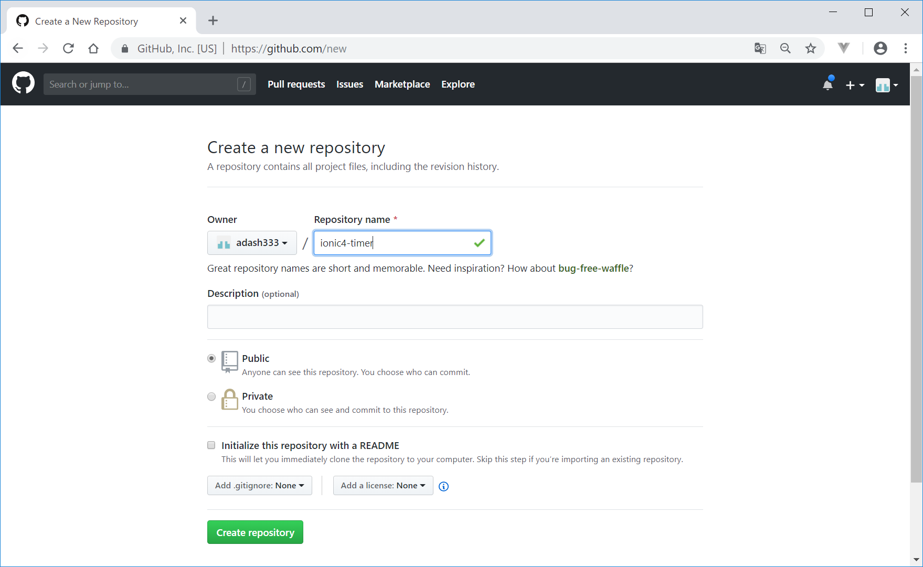Expand the Add a license dropdown
923x567 pixels.
[x=383, y=486]
